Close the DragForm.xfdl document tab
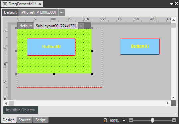 coord(40,4)
